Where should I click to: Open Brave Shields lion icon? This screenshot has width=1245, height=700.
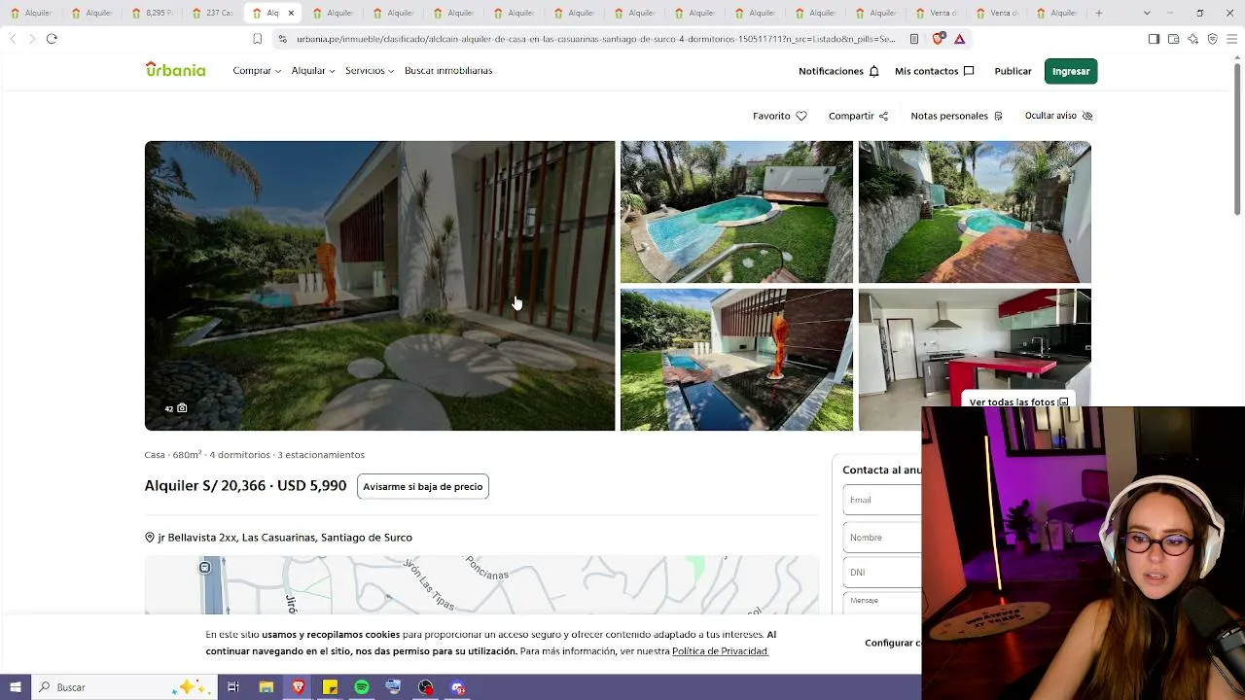pos(938,39)
